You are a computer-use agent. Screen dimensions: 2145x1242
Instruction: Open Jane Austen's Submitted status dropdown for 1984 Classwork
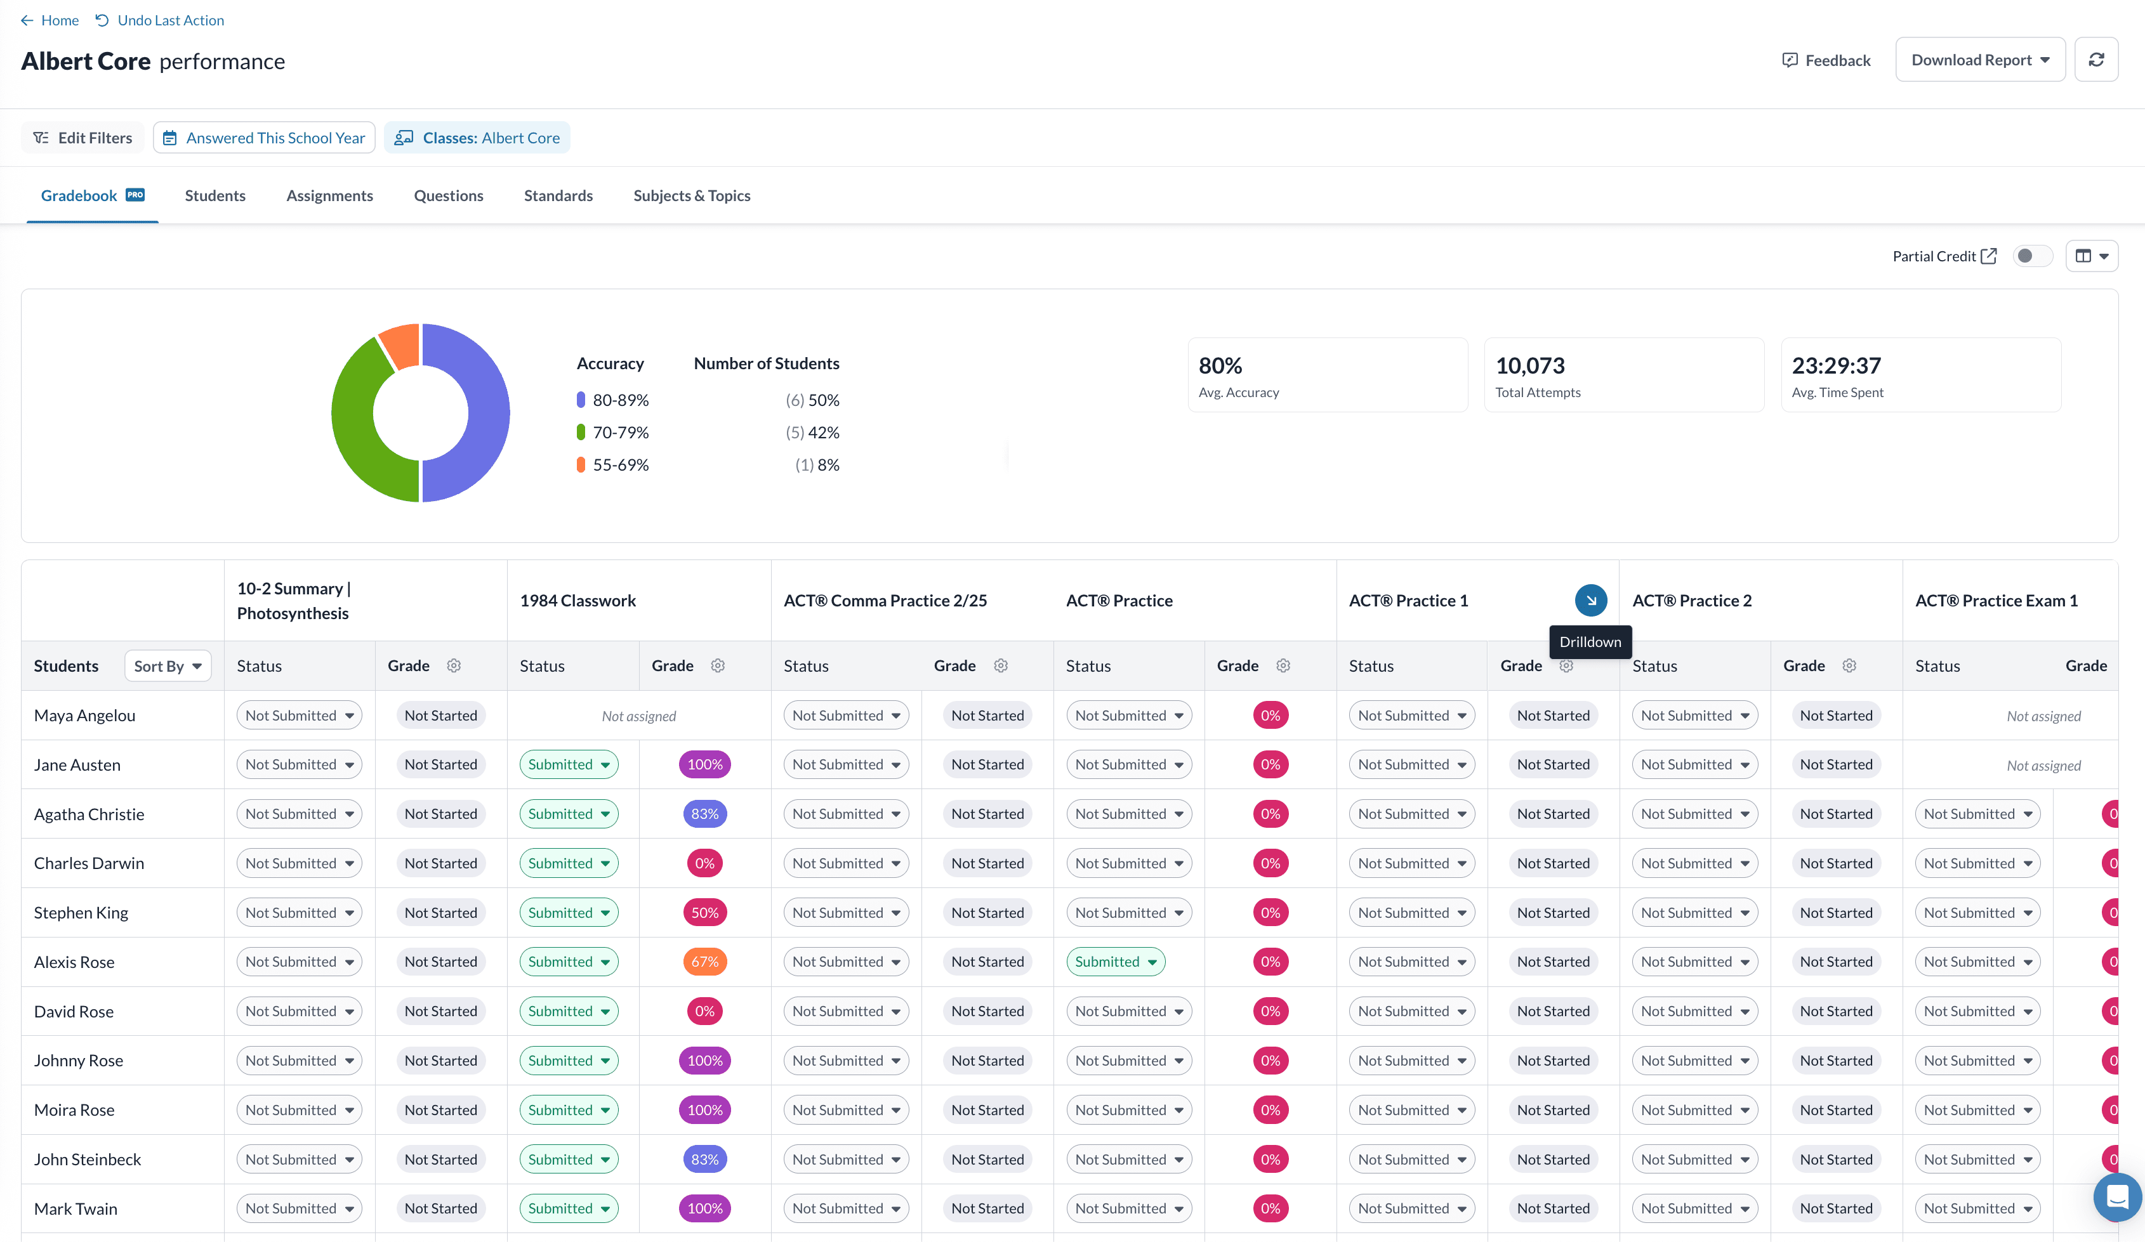569,765
